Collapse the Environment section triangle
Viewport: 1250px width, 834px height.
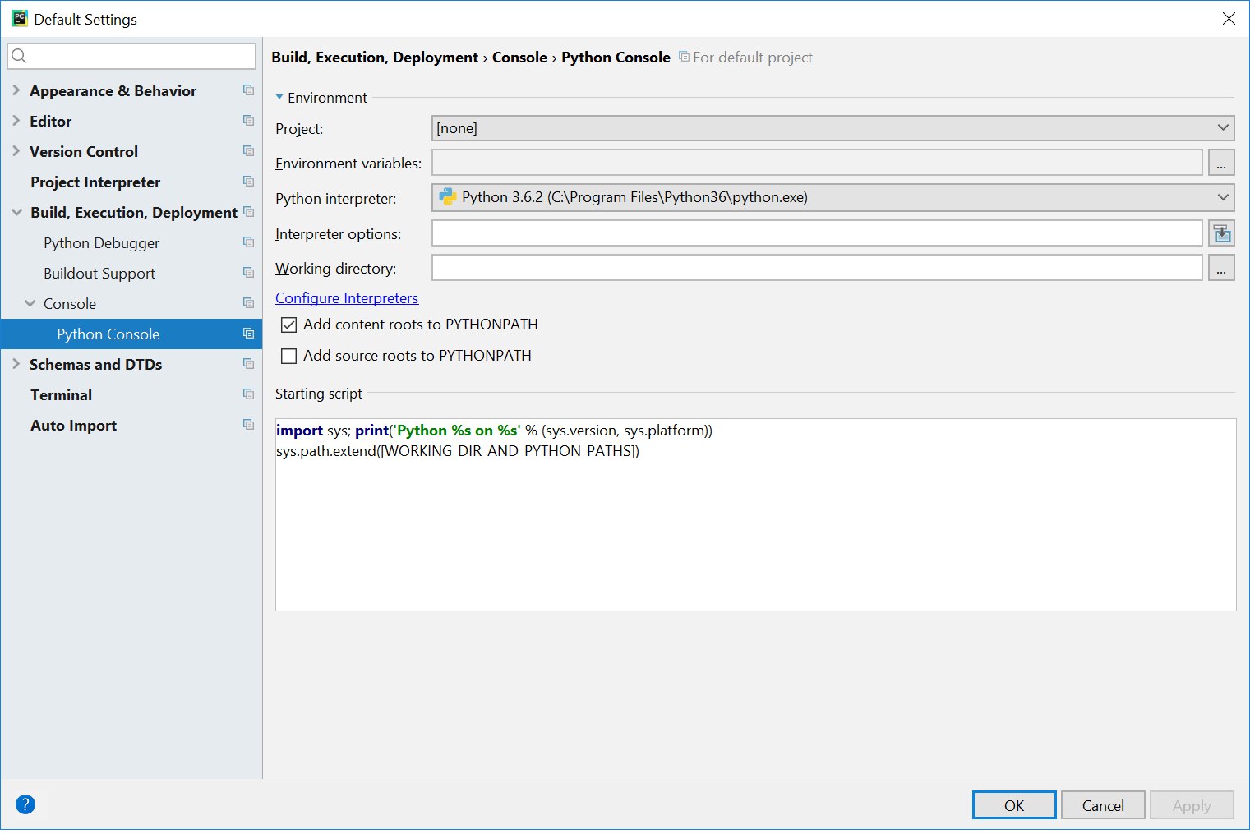[279, 97]
